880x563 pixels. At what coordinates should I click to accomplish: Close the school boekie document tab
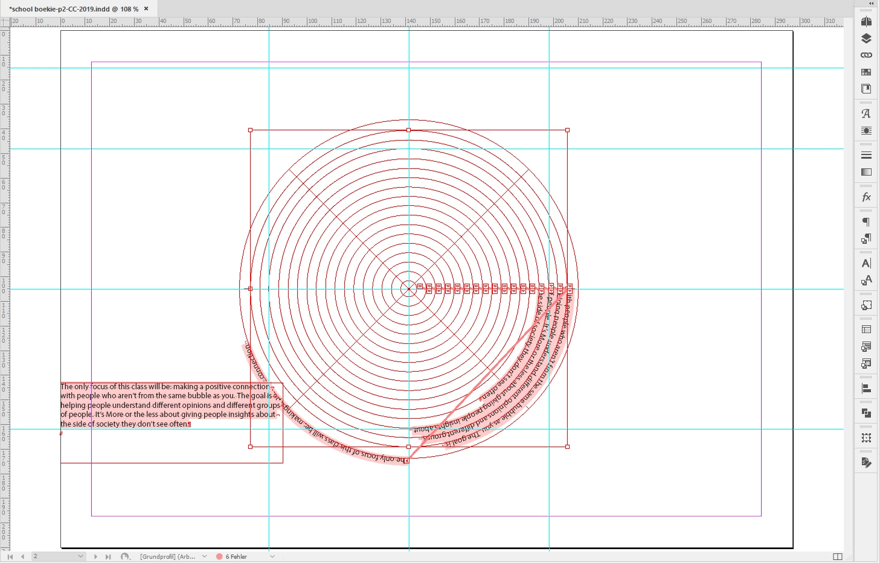pyautogui.click(x=146, y=9)
